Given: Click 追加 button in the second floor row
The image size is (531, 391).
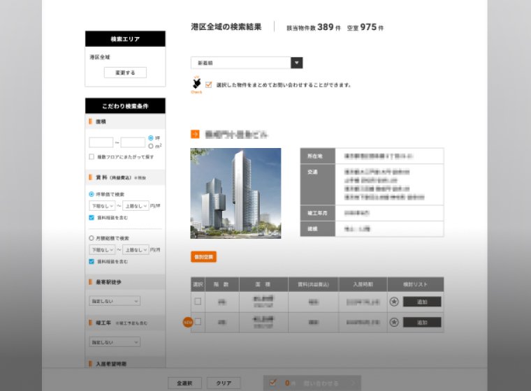Looking at the screenshot, I should point(422,323).
